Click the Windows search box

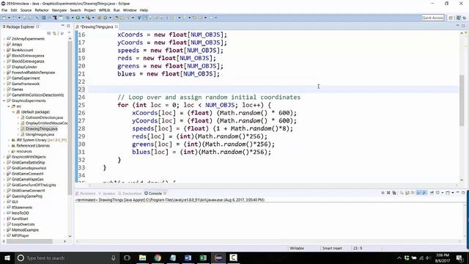click(66, 257)
